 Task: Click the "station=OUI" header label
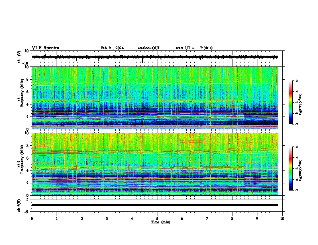149,48
